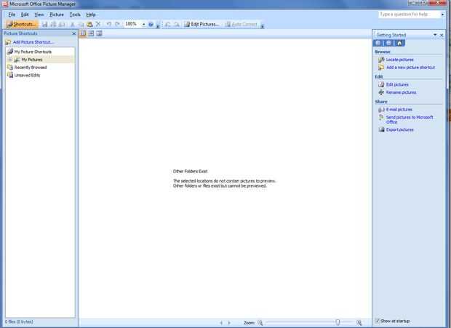Click the Shortcuts toolbar button
Image resolution: width=451 pixels, height=328 pixels.
tap(22, 25)
